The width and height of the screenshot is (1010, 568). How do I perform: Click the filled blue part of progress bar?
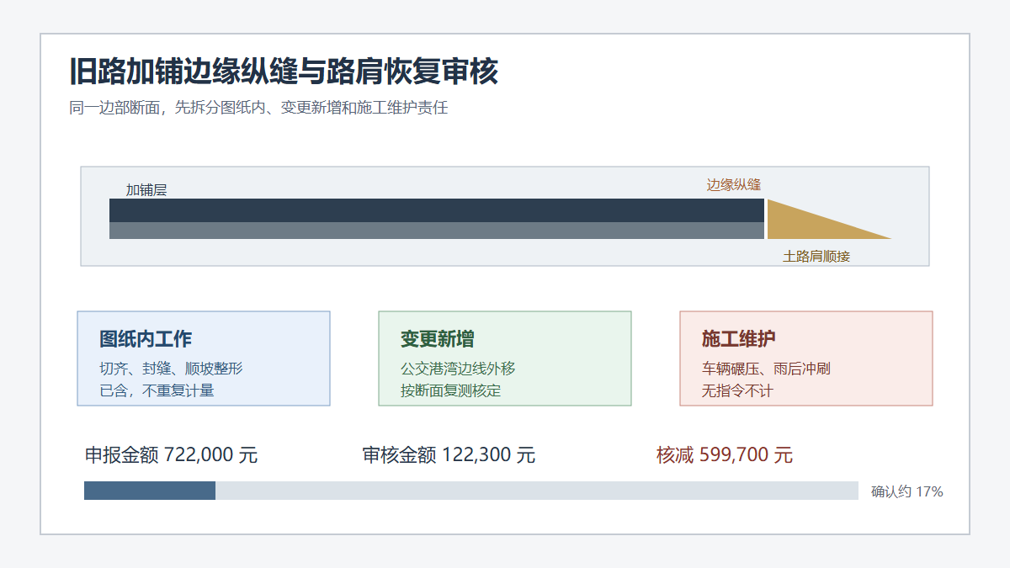(x=150, y=491)
